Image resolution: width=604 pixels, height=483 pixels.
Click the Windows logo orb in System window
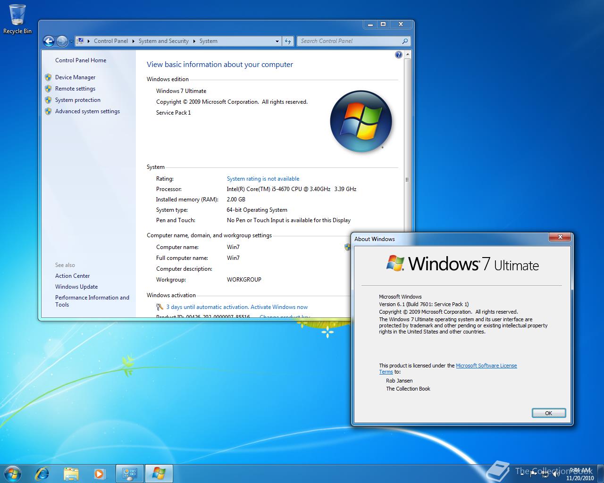[x=361, y=121]
